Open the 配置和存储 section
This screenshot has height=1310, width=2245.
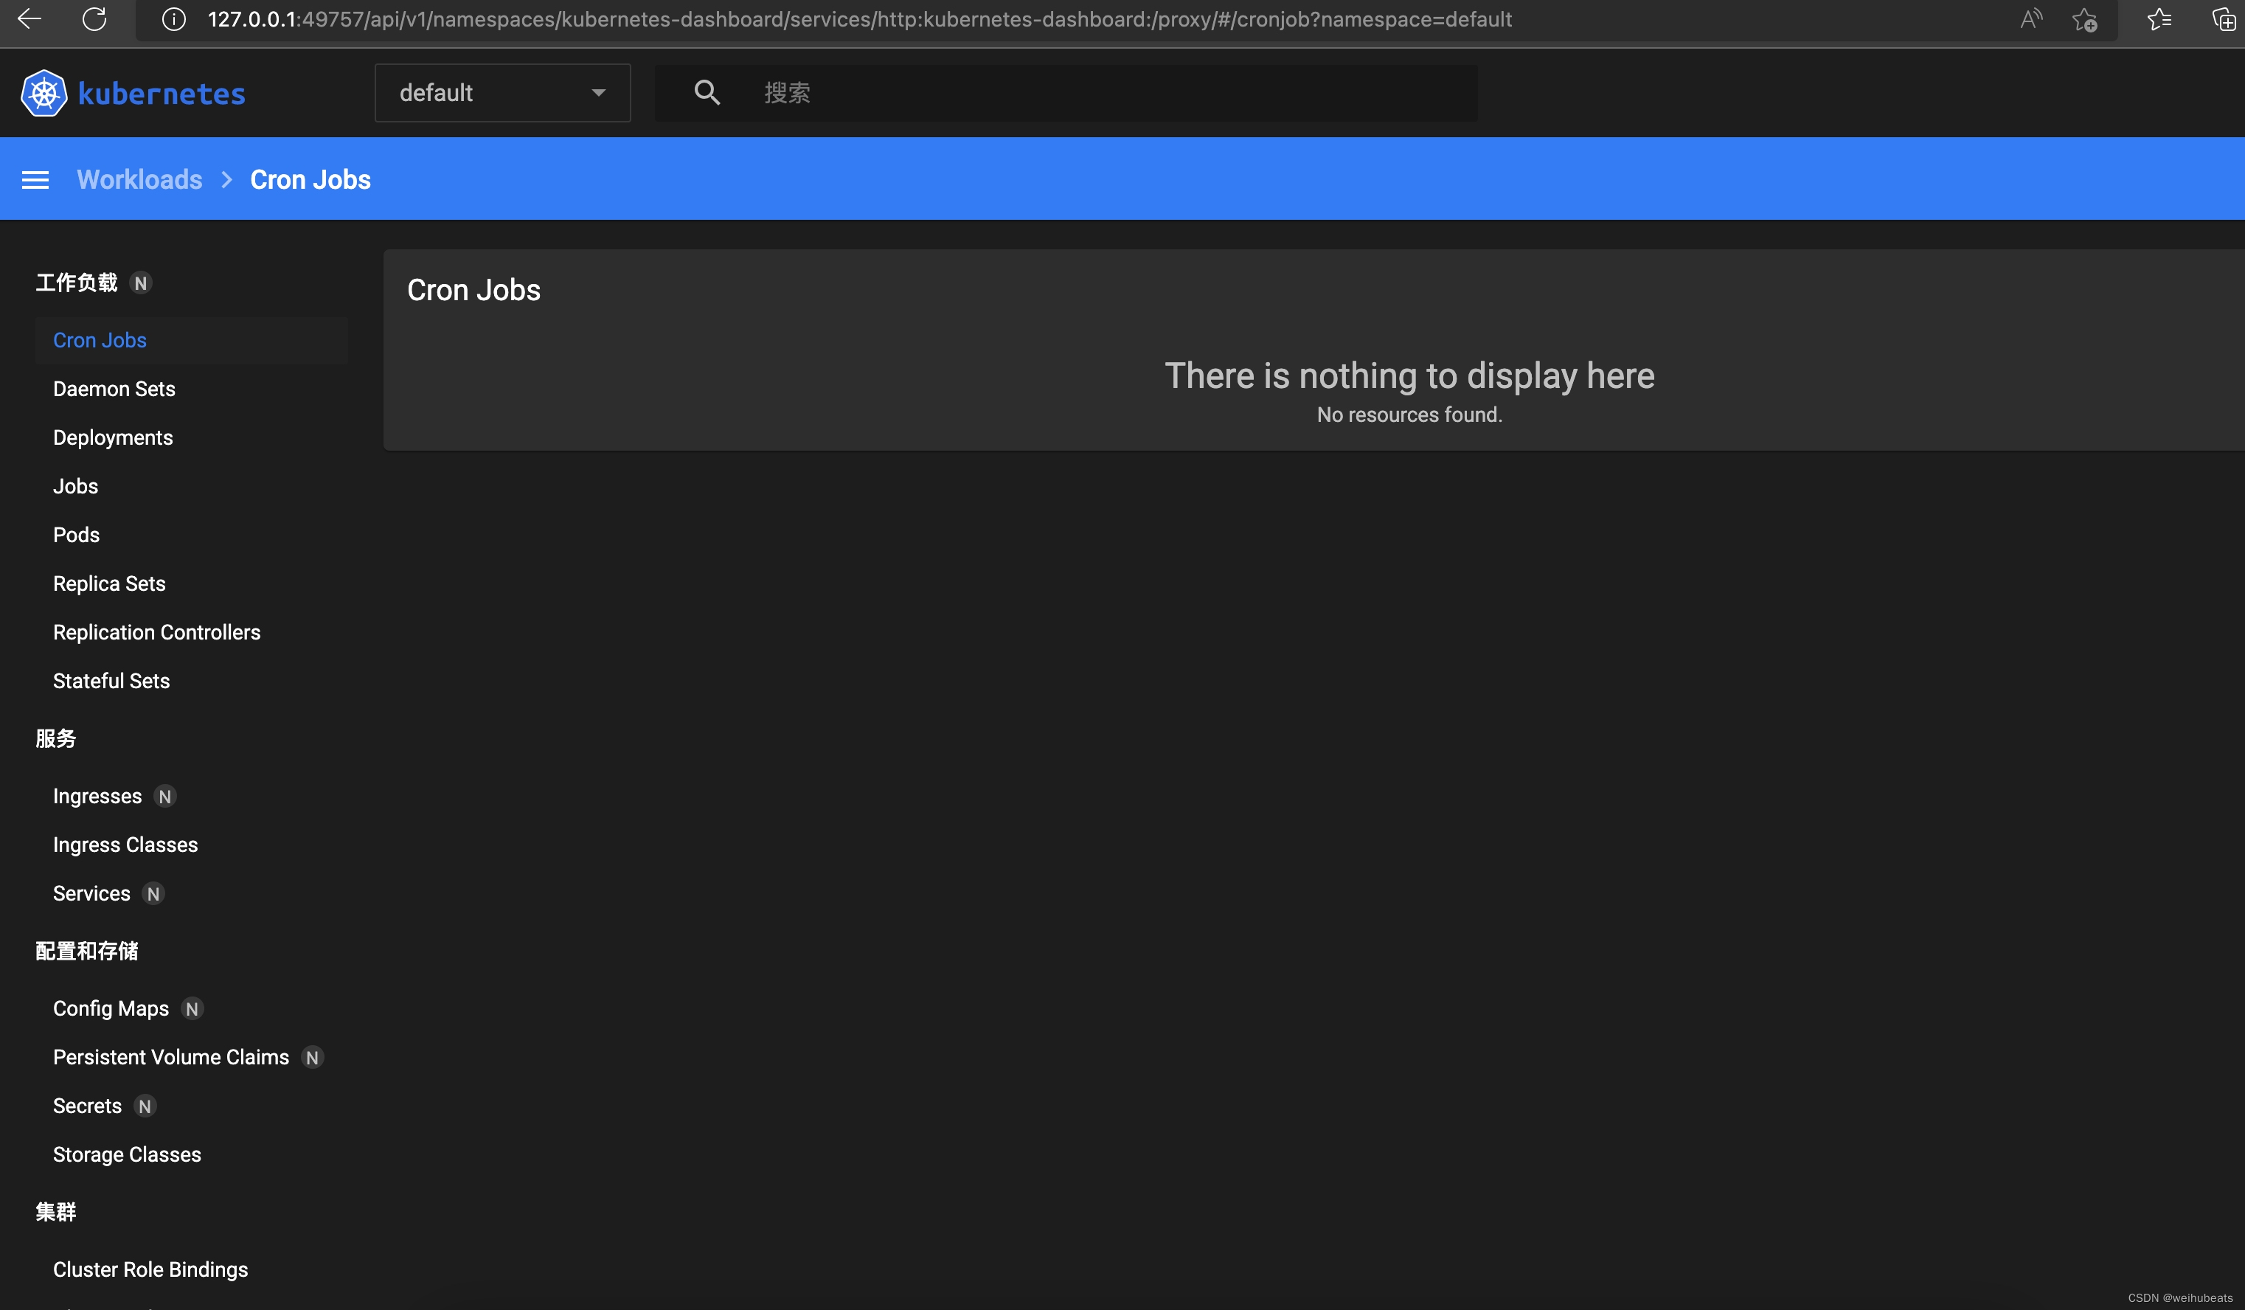(x=87, y=951)
